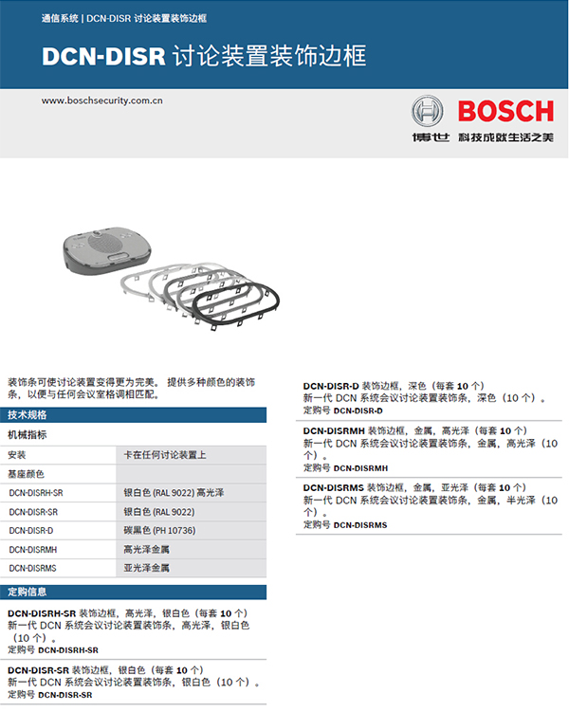Click the "银白色 (RAL 9022) 高光泽" table cell
This screenshot has width=569, height=712.
coord(192,493)
